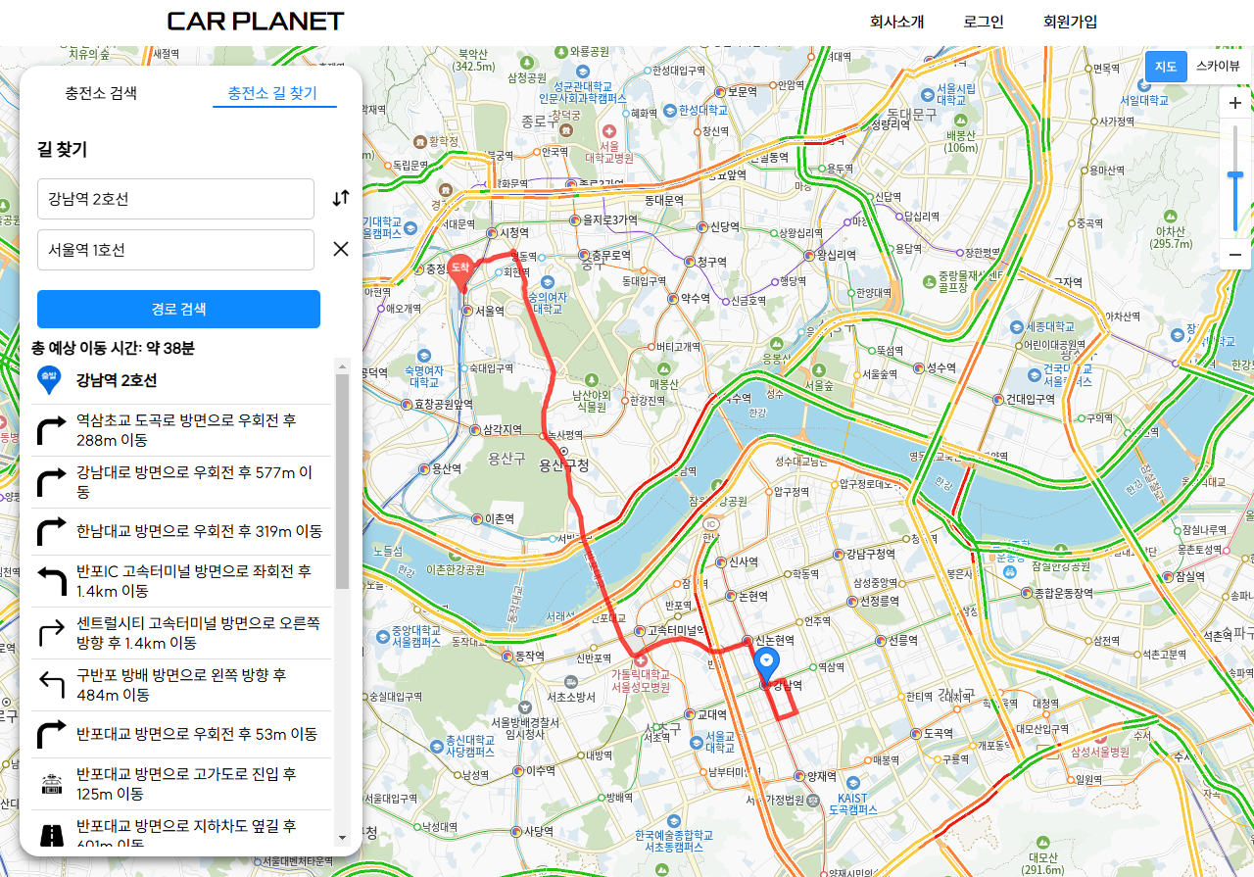Select step text 한남대교 방면으로 우회전 후 319m
This screenshot has height=877, width=1254.
(199, 531)
